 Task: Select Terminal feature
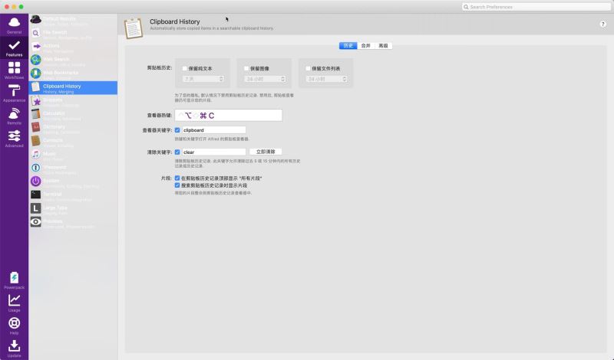coord(73,196)
